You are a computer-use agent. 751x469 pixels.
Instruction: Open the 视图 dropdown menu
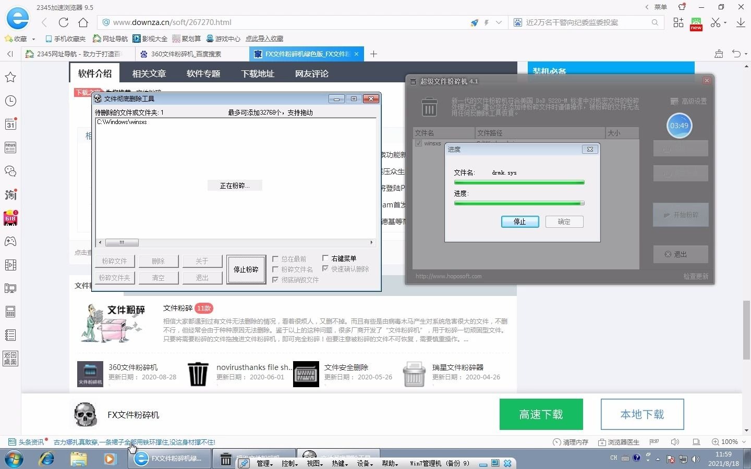pos(314,463)
